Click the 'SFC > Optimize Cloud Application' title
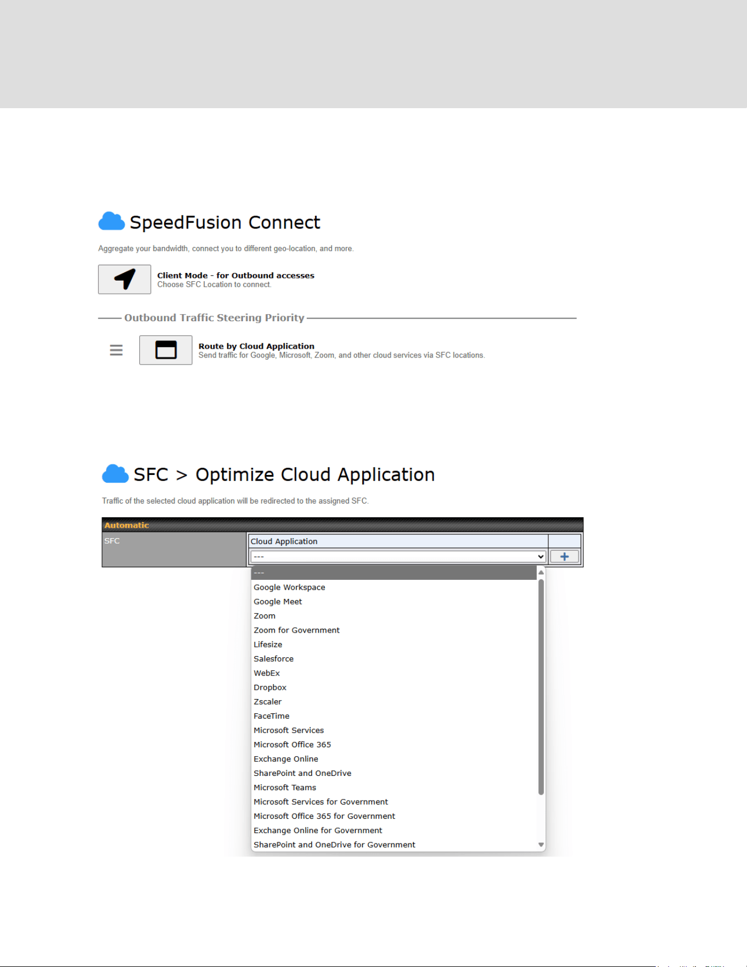747x967 pixels. click(284, 474)
